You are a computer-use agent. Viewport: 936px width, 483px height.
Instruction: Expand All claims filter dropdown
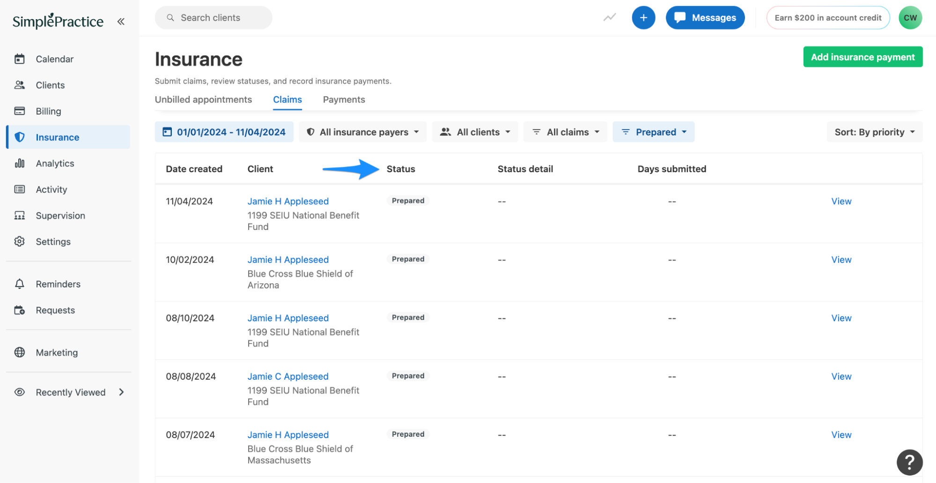[565, 132]
